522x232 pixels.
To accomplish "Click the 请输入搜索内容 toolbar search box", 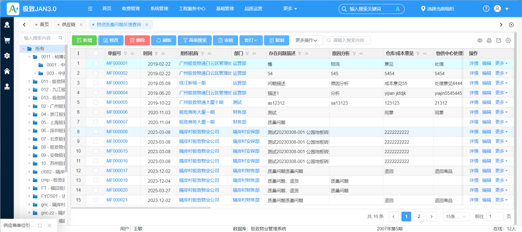I will [x=347, y=40].
